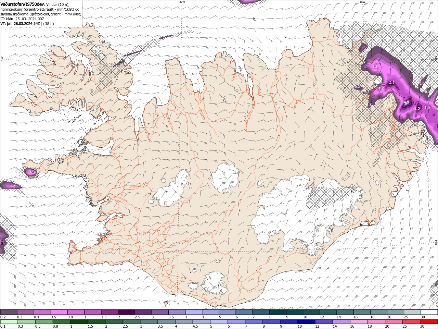Click the 20W longitude label
This screenshot has width=438, height=329.
(x=182, y=2)
